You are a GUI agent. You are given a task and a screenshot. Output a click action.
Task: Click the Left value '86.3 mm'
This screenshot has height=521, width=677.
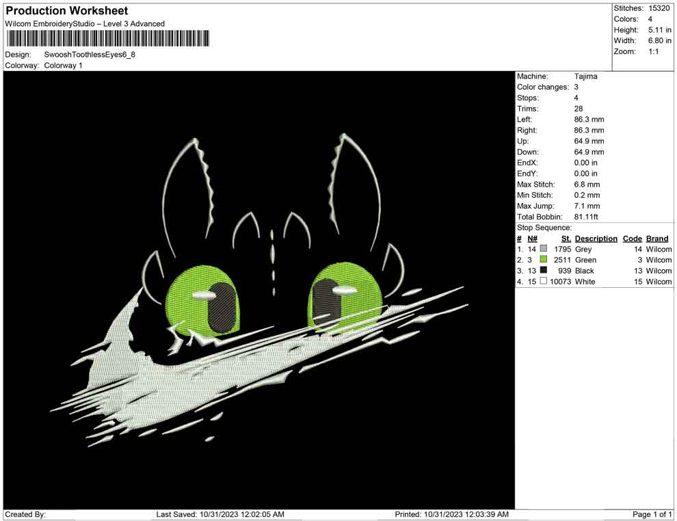tap(589, 120)
